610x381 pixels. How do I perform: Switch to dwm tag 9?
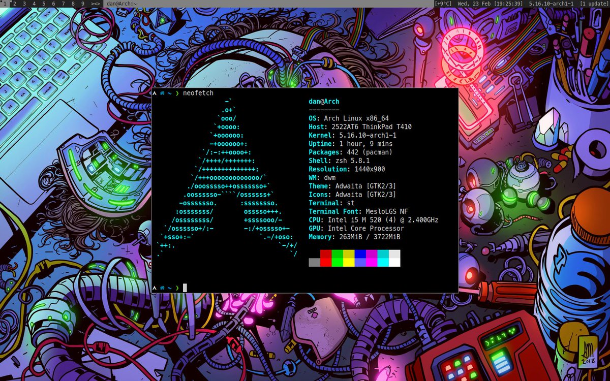click(x=82, y=4)
